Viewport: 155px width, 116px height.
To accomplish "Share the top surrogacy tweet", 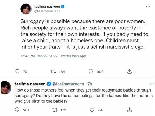I will coord(130,71).
